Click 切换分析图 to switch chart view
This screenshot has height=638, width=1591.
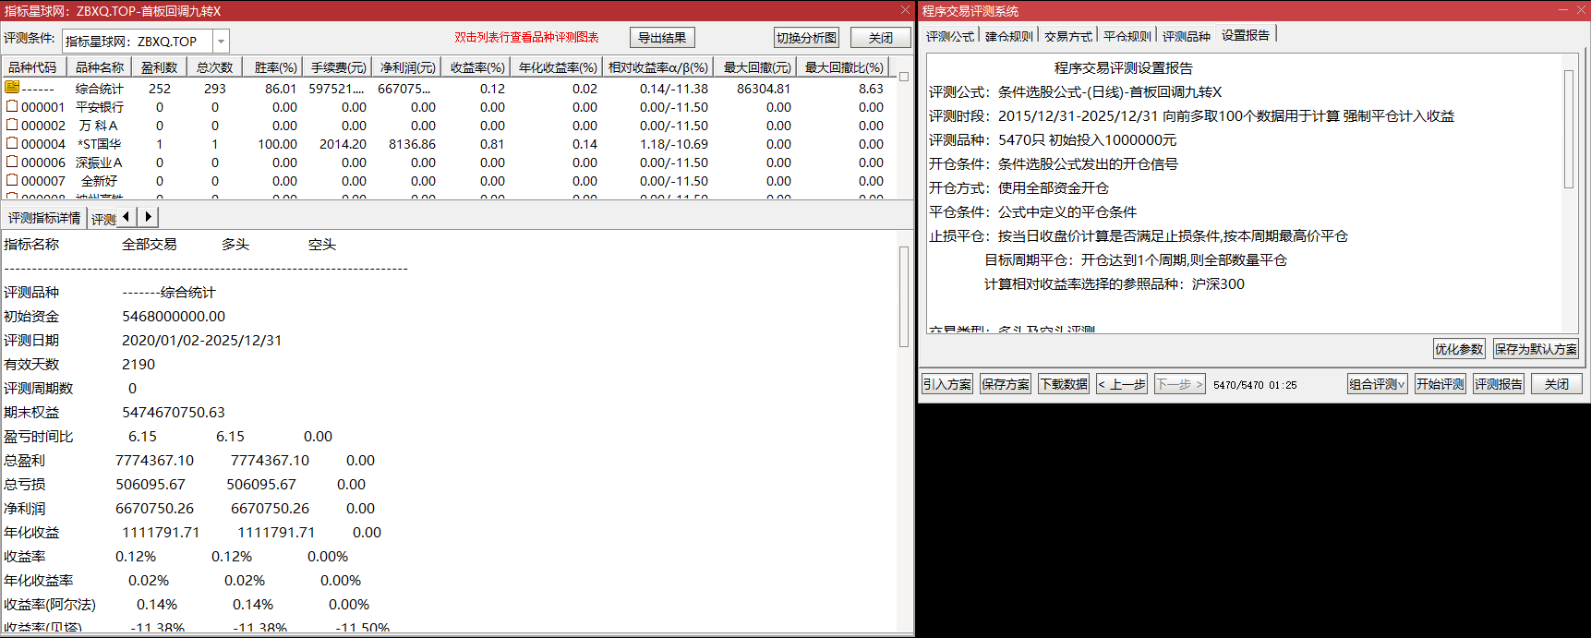point(806,38)
